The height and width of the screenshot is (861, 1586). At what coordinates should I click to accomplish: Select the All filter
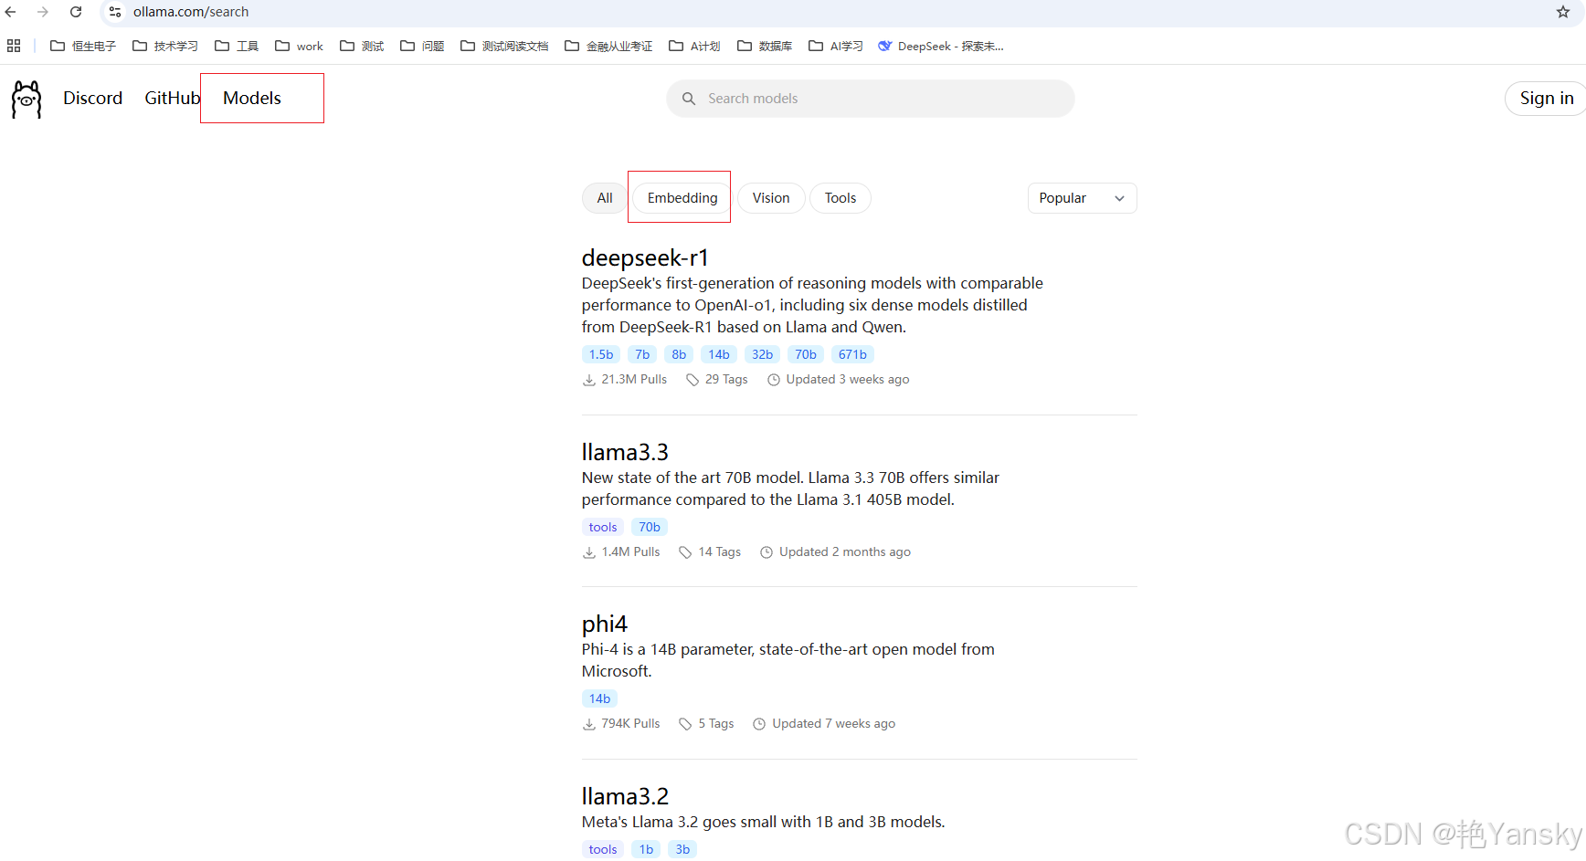tap(605, 198)
